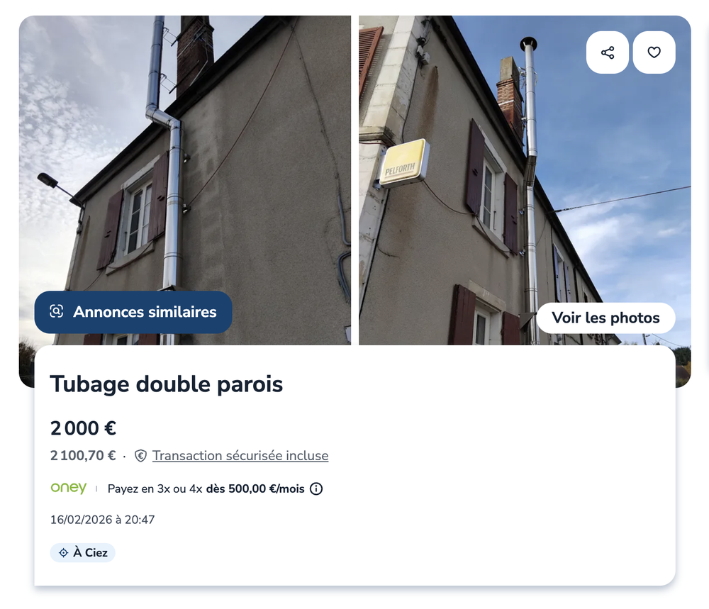Image resolution: width=709 pixels, height=609 pixels.
Task: Select the À Ciez location chip
Action: click(83, 552)
